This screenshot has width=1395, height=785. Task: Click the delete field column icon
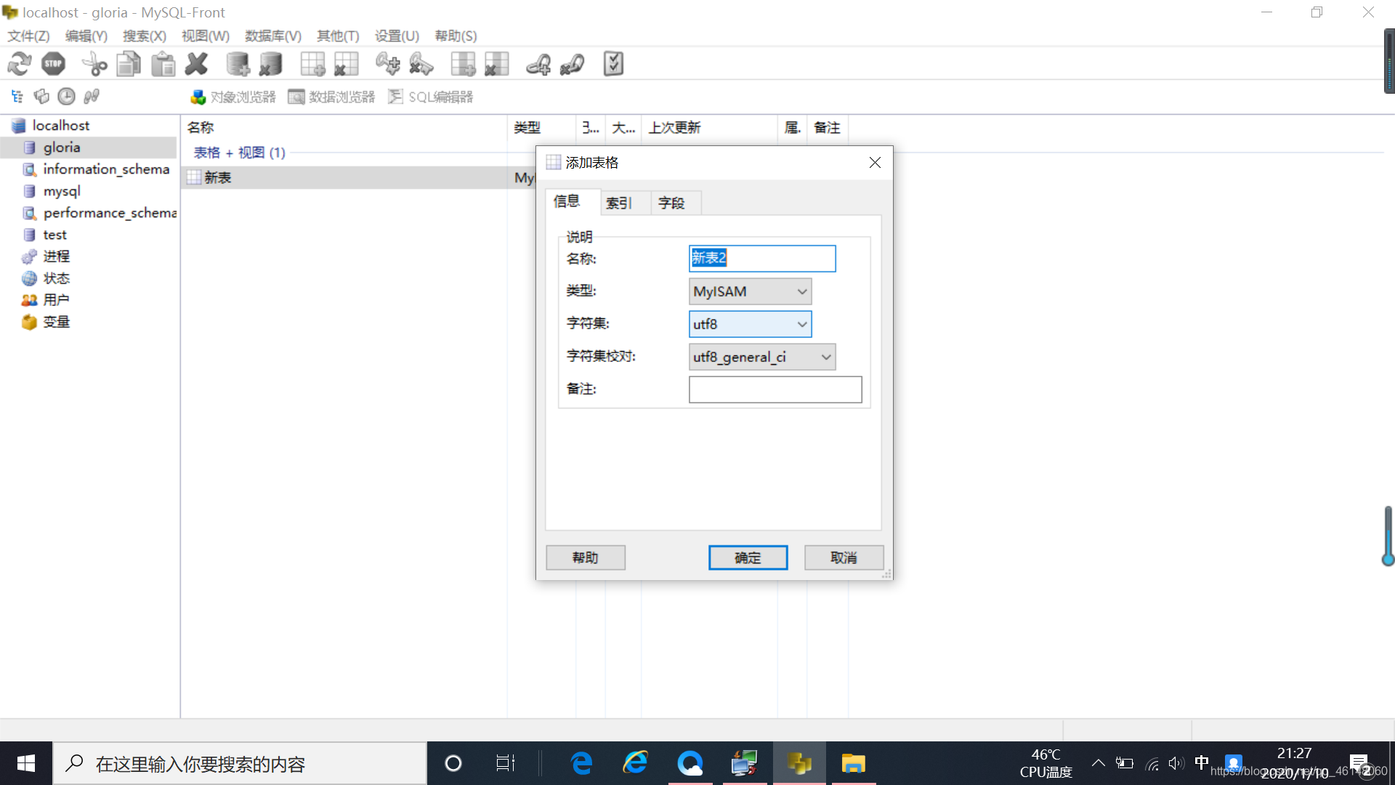[496, 64]
